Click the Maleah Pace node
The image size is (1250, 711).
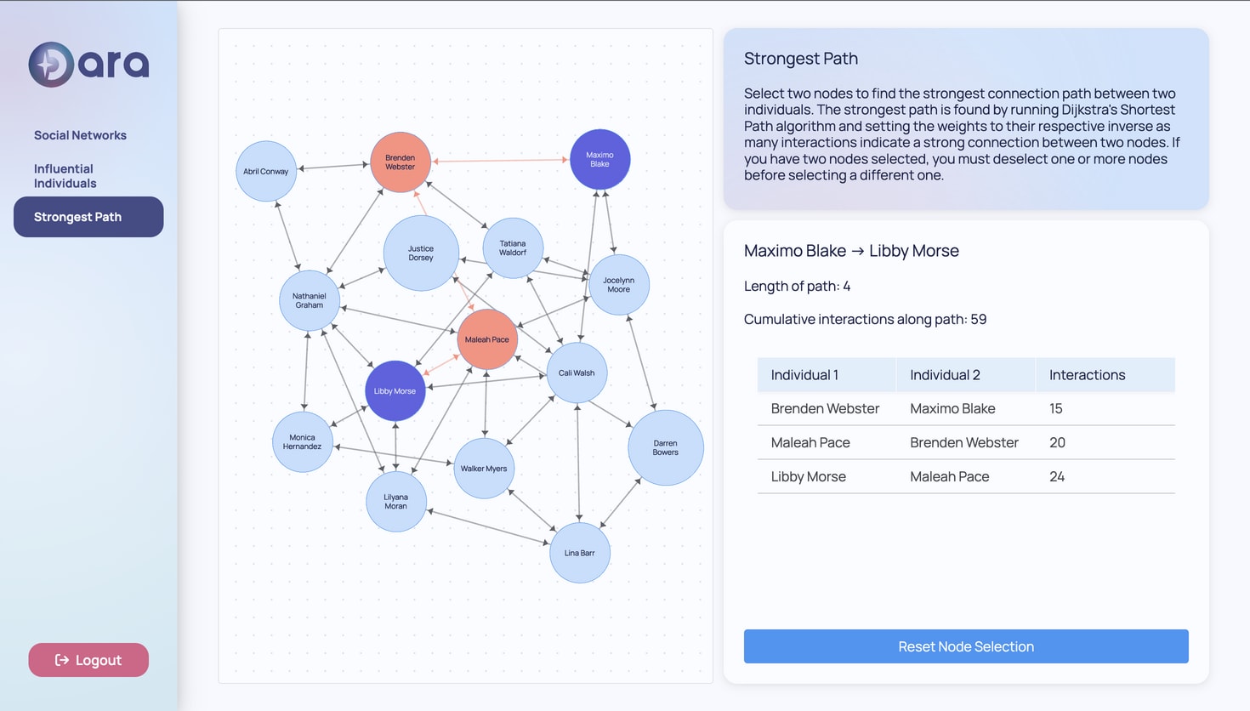pyautogui.click(x=486, y=338)
